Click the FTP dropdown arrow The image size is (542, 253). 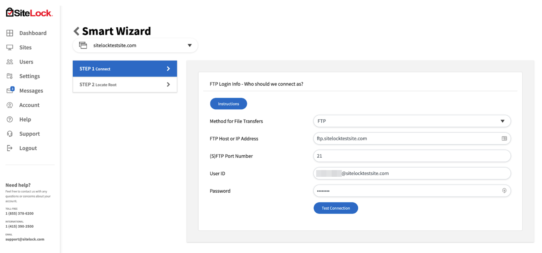(502, 121)
